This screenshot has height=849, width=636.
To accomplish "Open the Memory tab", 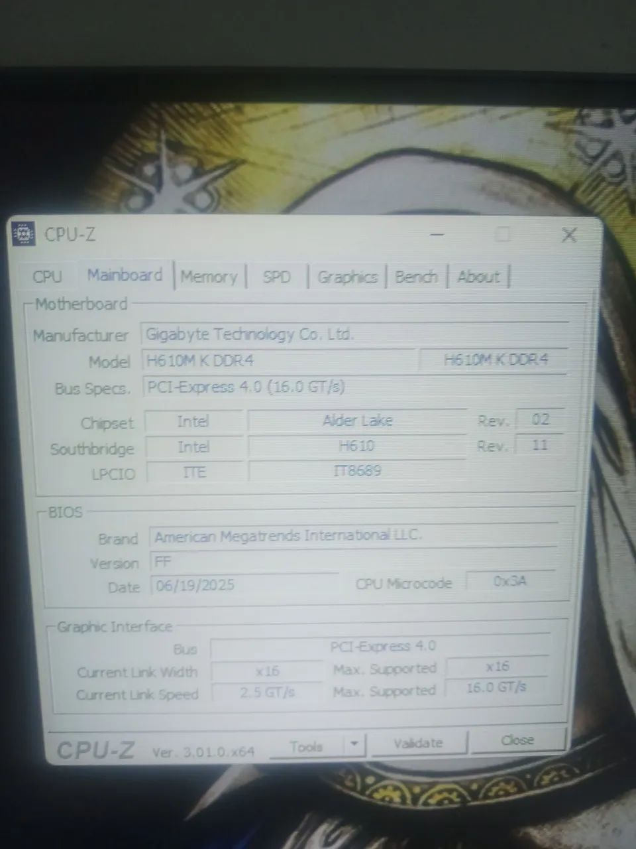I will pyautogui.click(x=209, y=277).
